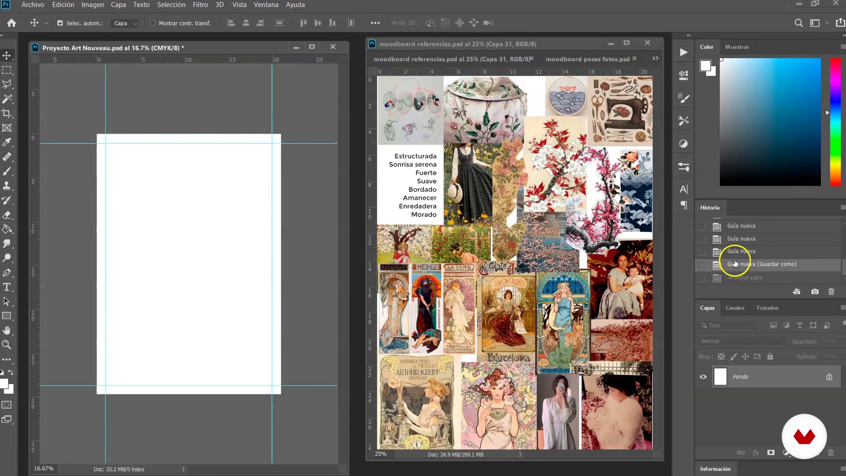This screenshot has width=846, height=476.
Task: Switch to moodboard poses fotos.psd tab
Action: point(587,59)
